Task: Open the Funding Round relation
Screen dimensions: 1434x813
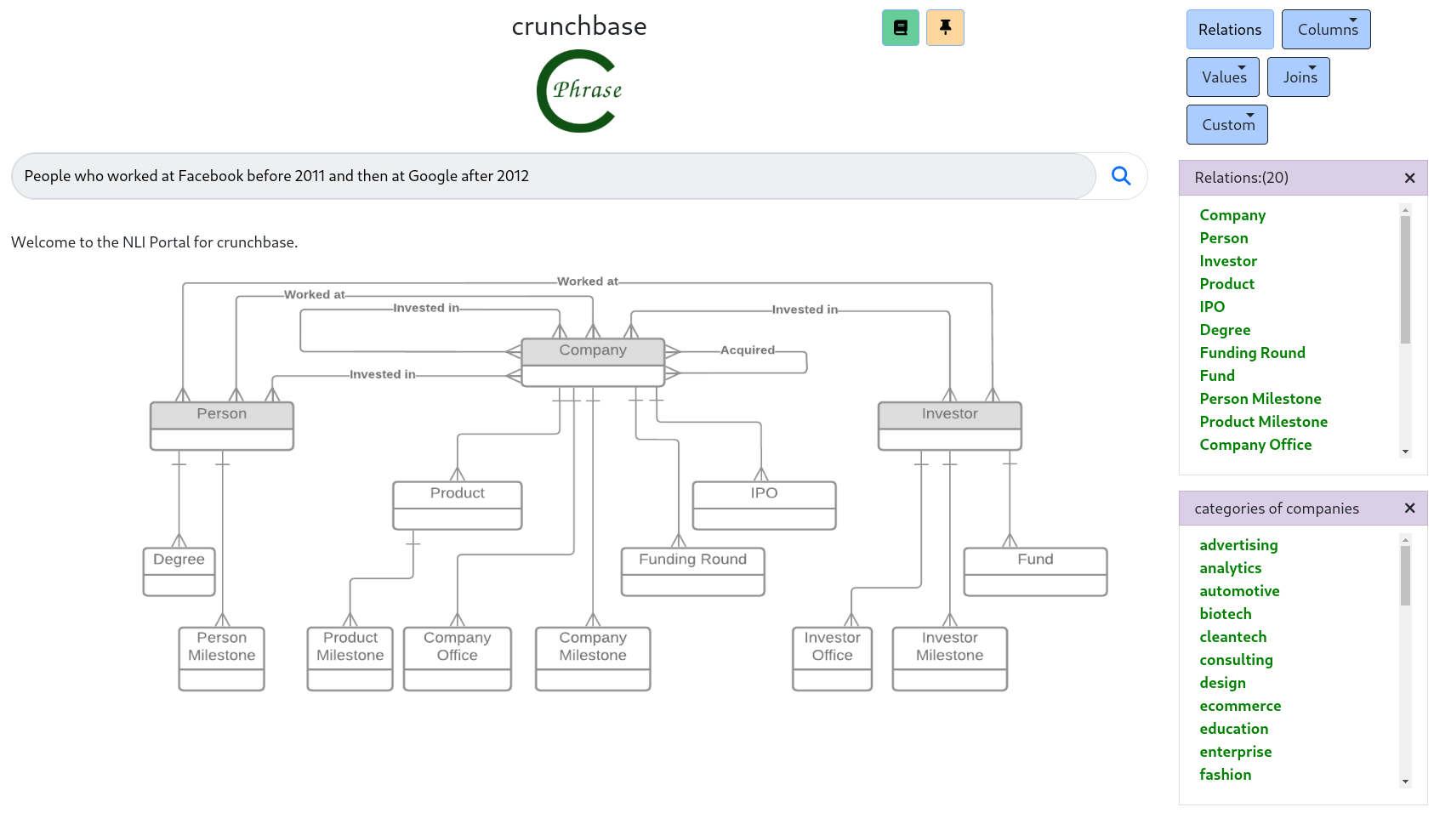Action: 1252,352
